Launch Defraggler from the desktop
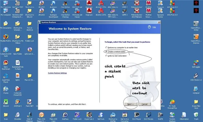 [x=196, y=63]
